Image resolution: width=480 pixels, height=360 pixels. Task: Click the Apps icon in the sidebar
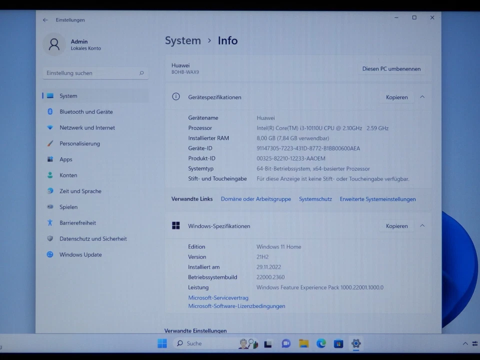pos(50,159)
